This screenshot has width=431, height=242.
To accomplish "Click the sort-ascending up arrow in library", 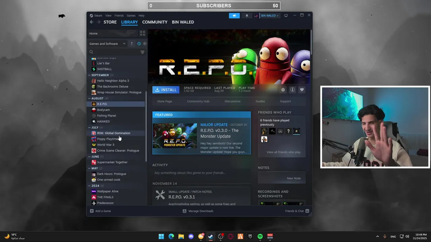I will [132, 44].
